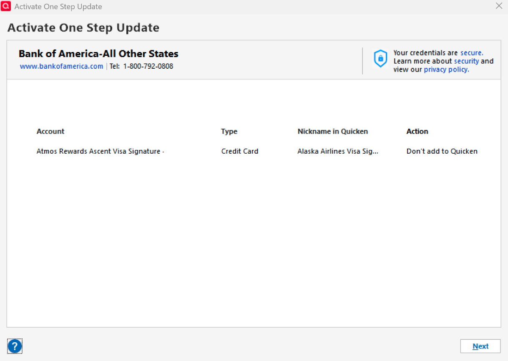The height and width of the screenshot is (361, 508).
Task: Click the blue security shield lock icon
Action: pyautogui.click(x=380, y=59)
